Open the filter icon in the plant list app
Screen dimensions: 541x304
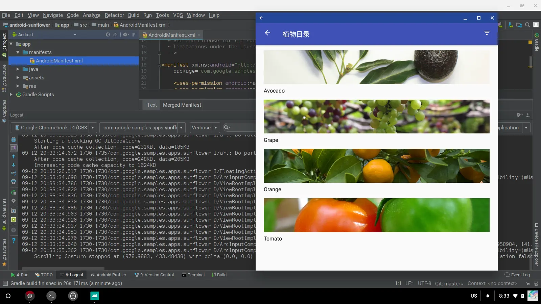tap(487, 33)
